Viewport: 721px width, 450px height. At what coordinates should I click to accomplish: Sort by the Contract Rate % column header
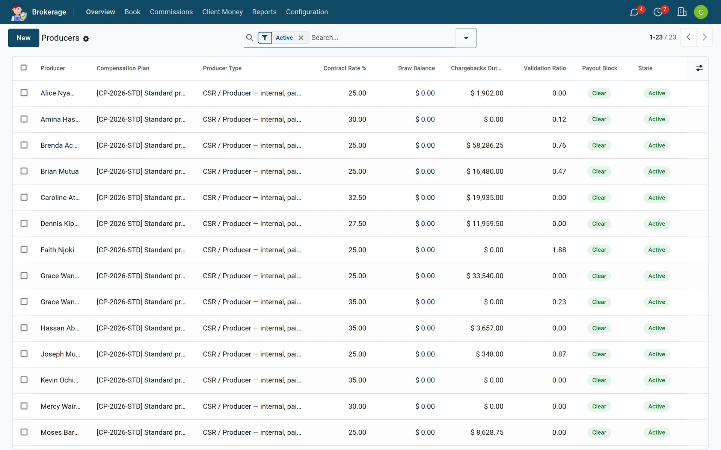345,68
